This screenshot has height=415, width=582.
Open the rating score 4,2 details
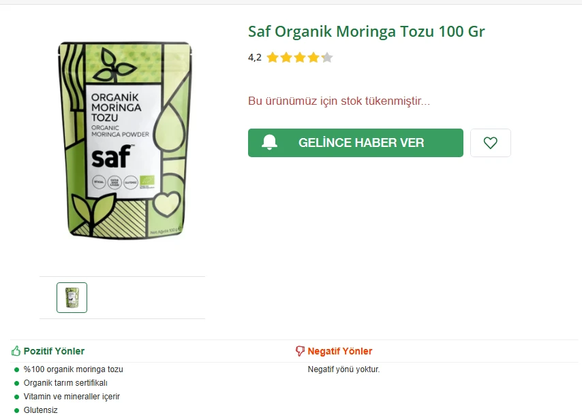tap(254, 57)
